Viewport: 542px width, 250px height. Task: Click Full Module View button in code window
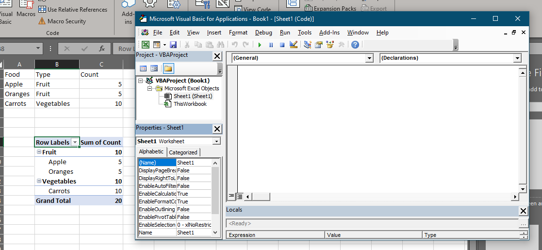[x=239, y=197]
